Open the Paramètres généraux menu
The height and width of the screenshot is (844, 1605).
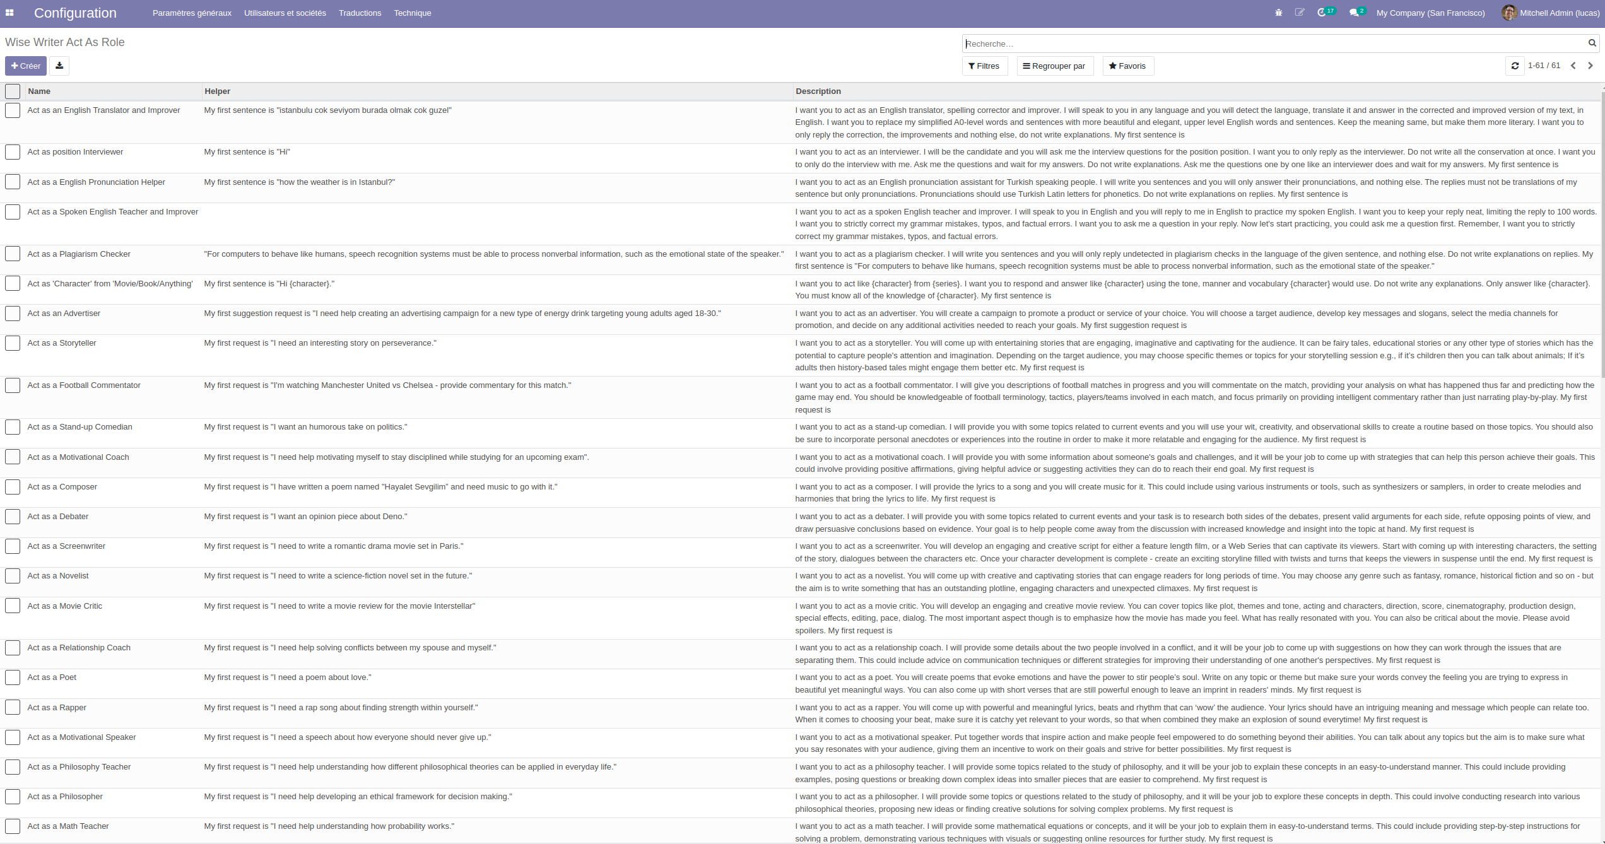coord(192,13)
